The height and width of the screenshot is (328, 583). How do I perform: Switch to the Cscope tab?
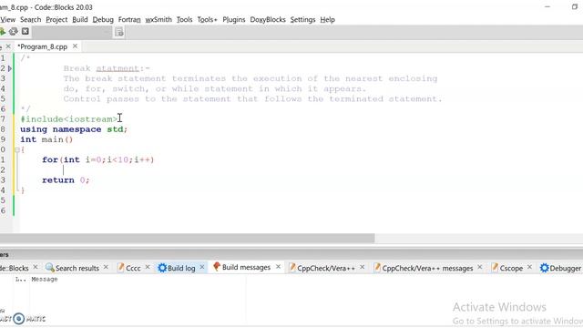pyautogui.click(x=506, y=268)
